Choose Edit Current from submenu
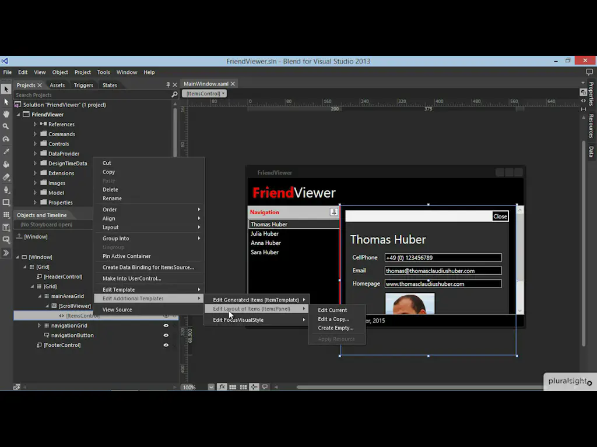Viewport: 597px width, 447px height. (337, 310)
